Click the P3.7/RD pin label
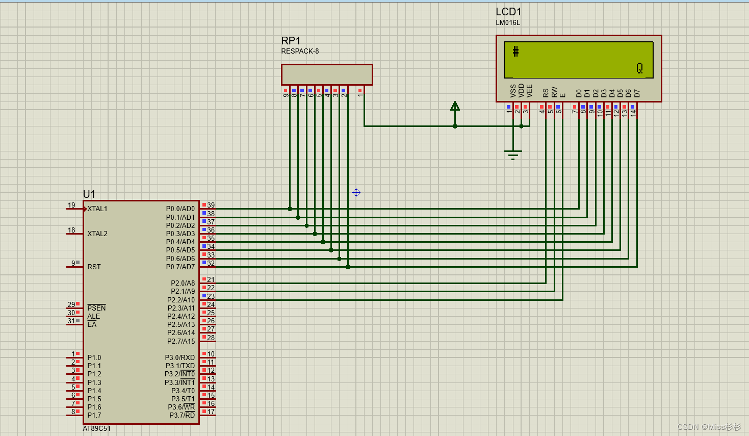Screen dimensions: 749x436 tap(182, 415)
